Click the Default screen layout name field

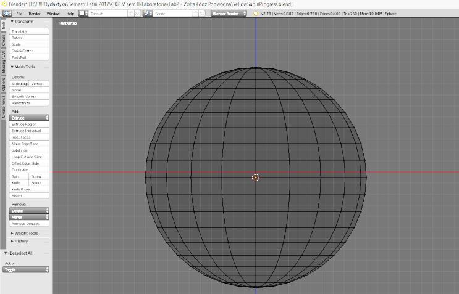pos(108,14)
